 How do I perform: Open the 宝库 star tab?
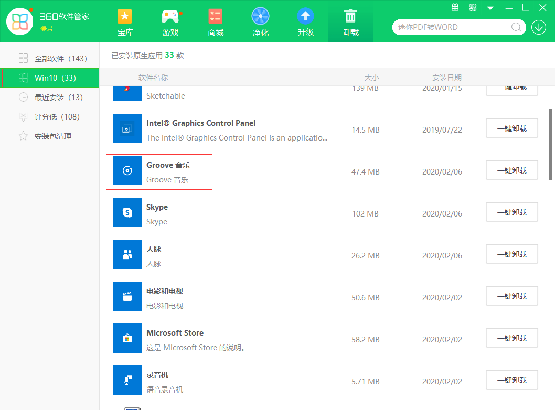tap(125, 23)
